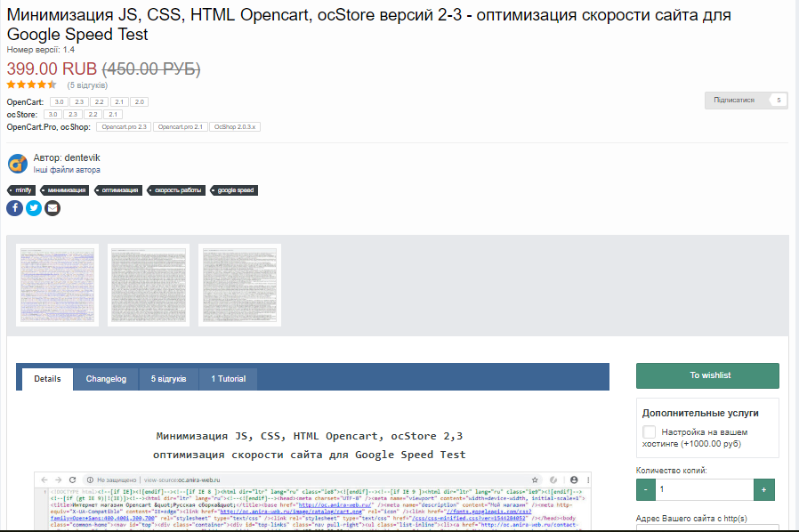Click the star rating row
The height and width of the screenshot is (532, 799).
tap(32, 85)
